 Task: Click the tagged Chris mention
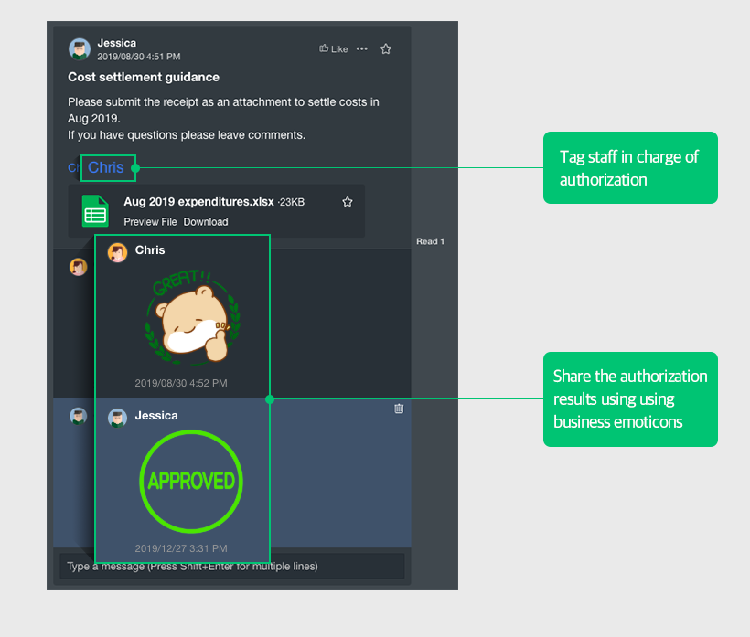[106, 167]
